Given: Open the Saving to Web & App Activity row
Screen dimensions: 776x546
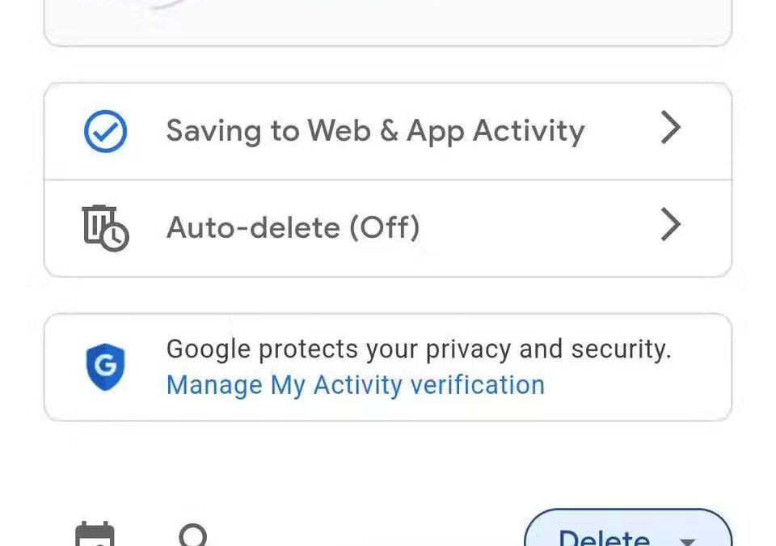Looking at the screenshot, I should point(388,131).
